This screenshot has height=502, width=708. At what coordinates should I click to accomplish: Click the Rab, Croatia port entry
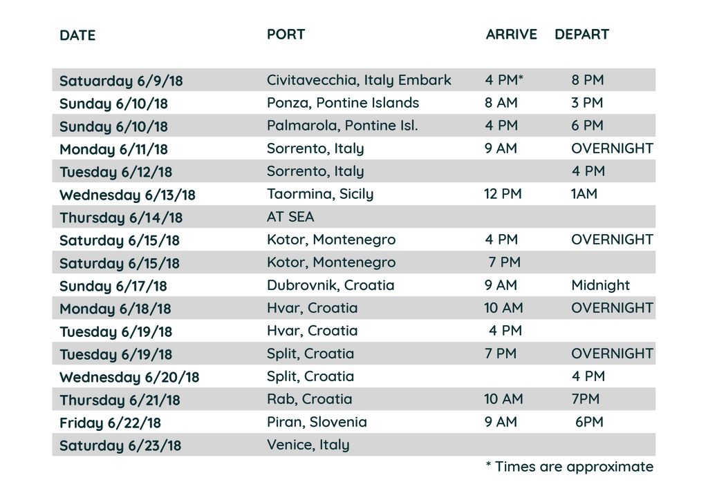[x=309, y=399]
